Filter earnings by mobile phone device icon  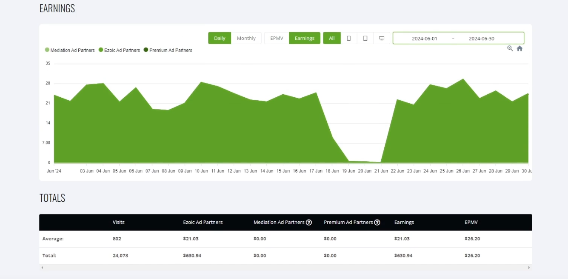pyautogui.click(x=349, y=38)
